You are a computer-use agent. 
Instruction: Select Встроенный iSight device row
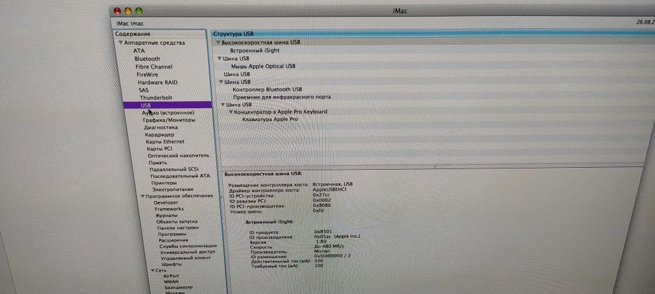[x=254, y=50]
